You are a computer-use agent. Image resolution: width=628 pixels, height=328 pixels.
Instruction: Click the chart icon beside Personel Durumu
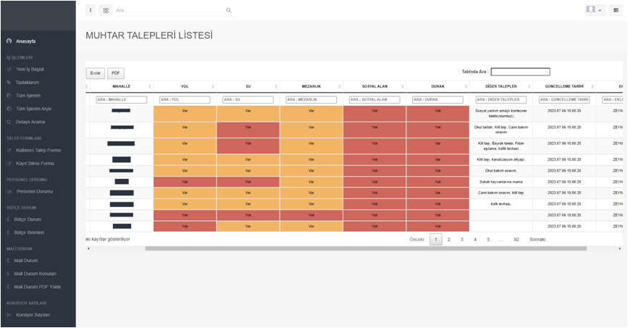(9, 191)
